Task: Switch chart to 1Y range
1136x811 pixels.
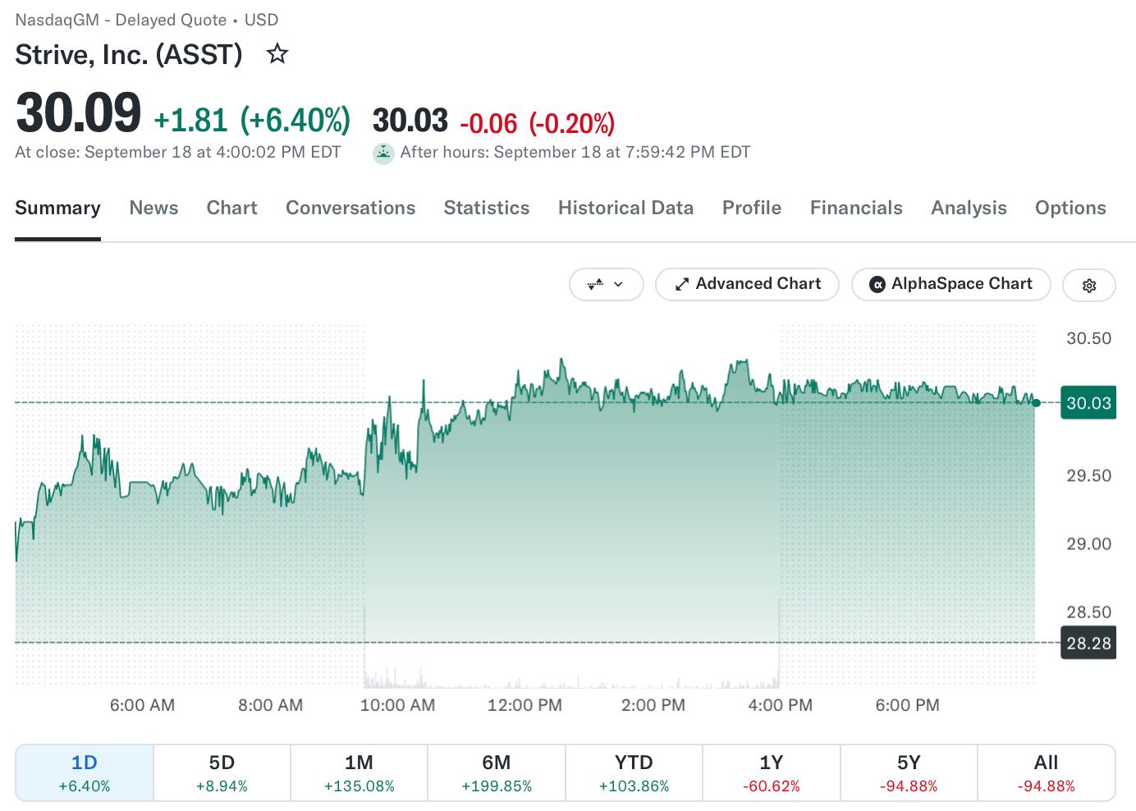Action: (772, 772)
